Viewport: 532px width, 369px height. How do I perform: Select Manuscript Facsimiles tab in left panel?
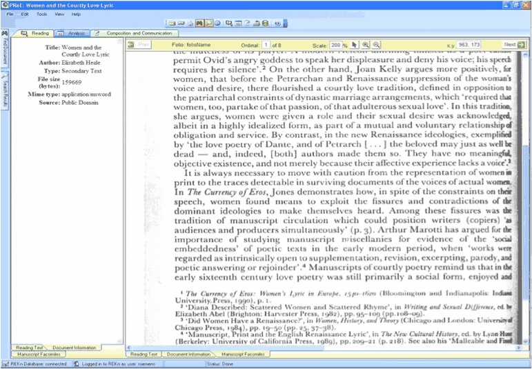pyautogui.click(x=39, y=354)
